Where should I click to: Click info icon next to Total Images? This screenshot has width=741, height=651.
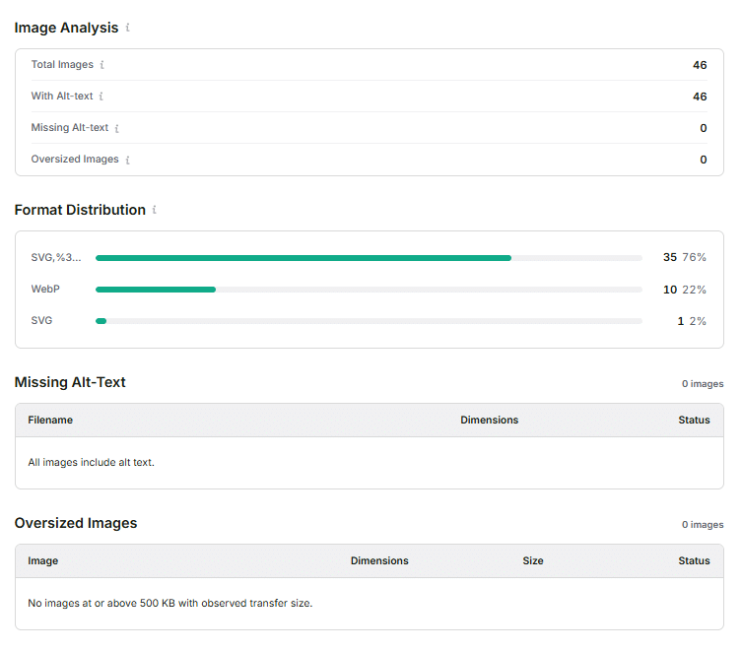click(x=102, y=65)
